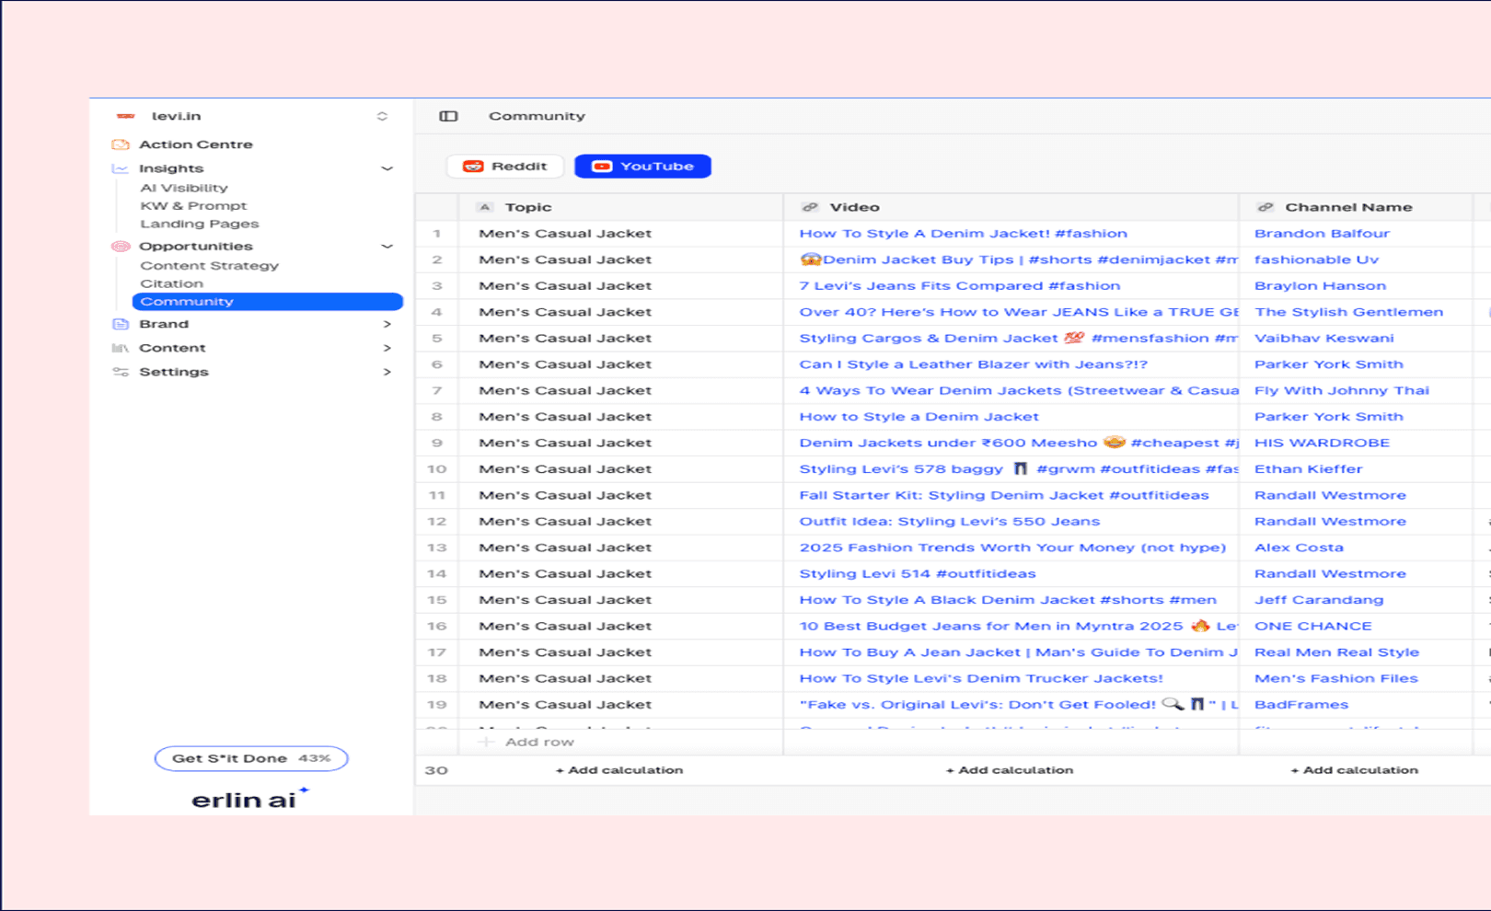The image size is (1491, 911).
Task: Select row number 1
Action: click(x=437, y=234)
